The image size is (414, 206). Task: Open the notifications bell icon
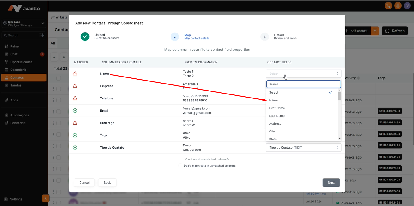point(398,5)
